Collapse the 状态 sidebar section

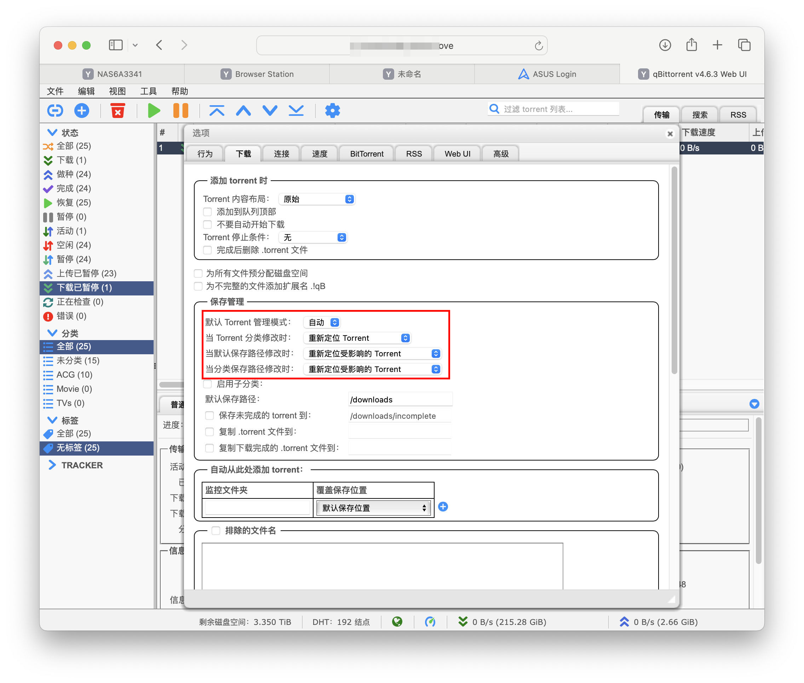52,133
